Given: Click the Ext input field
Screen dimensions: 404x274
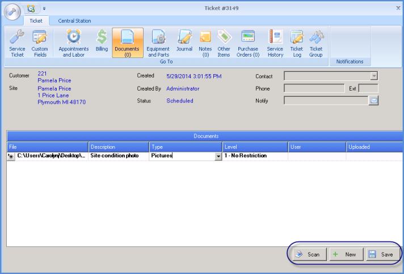Looking at the screenshot, I should [368, 88].
